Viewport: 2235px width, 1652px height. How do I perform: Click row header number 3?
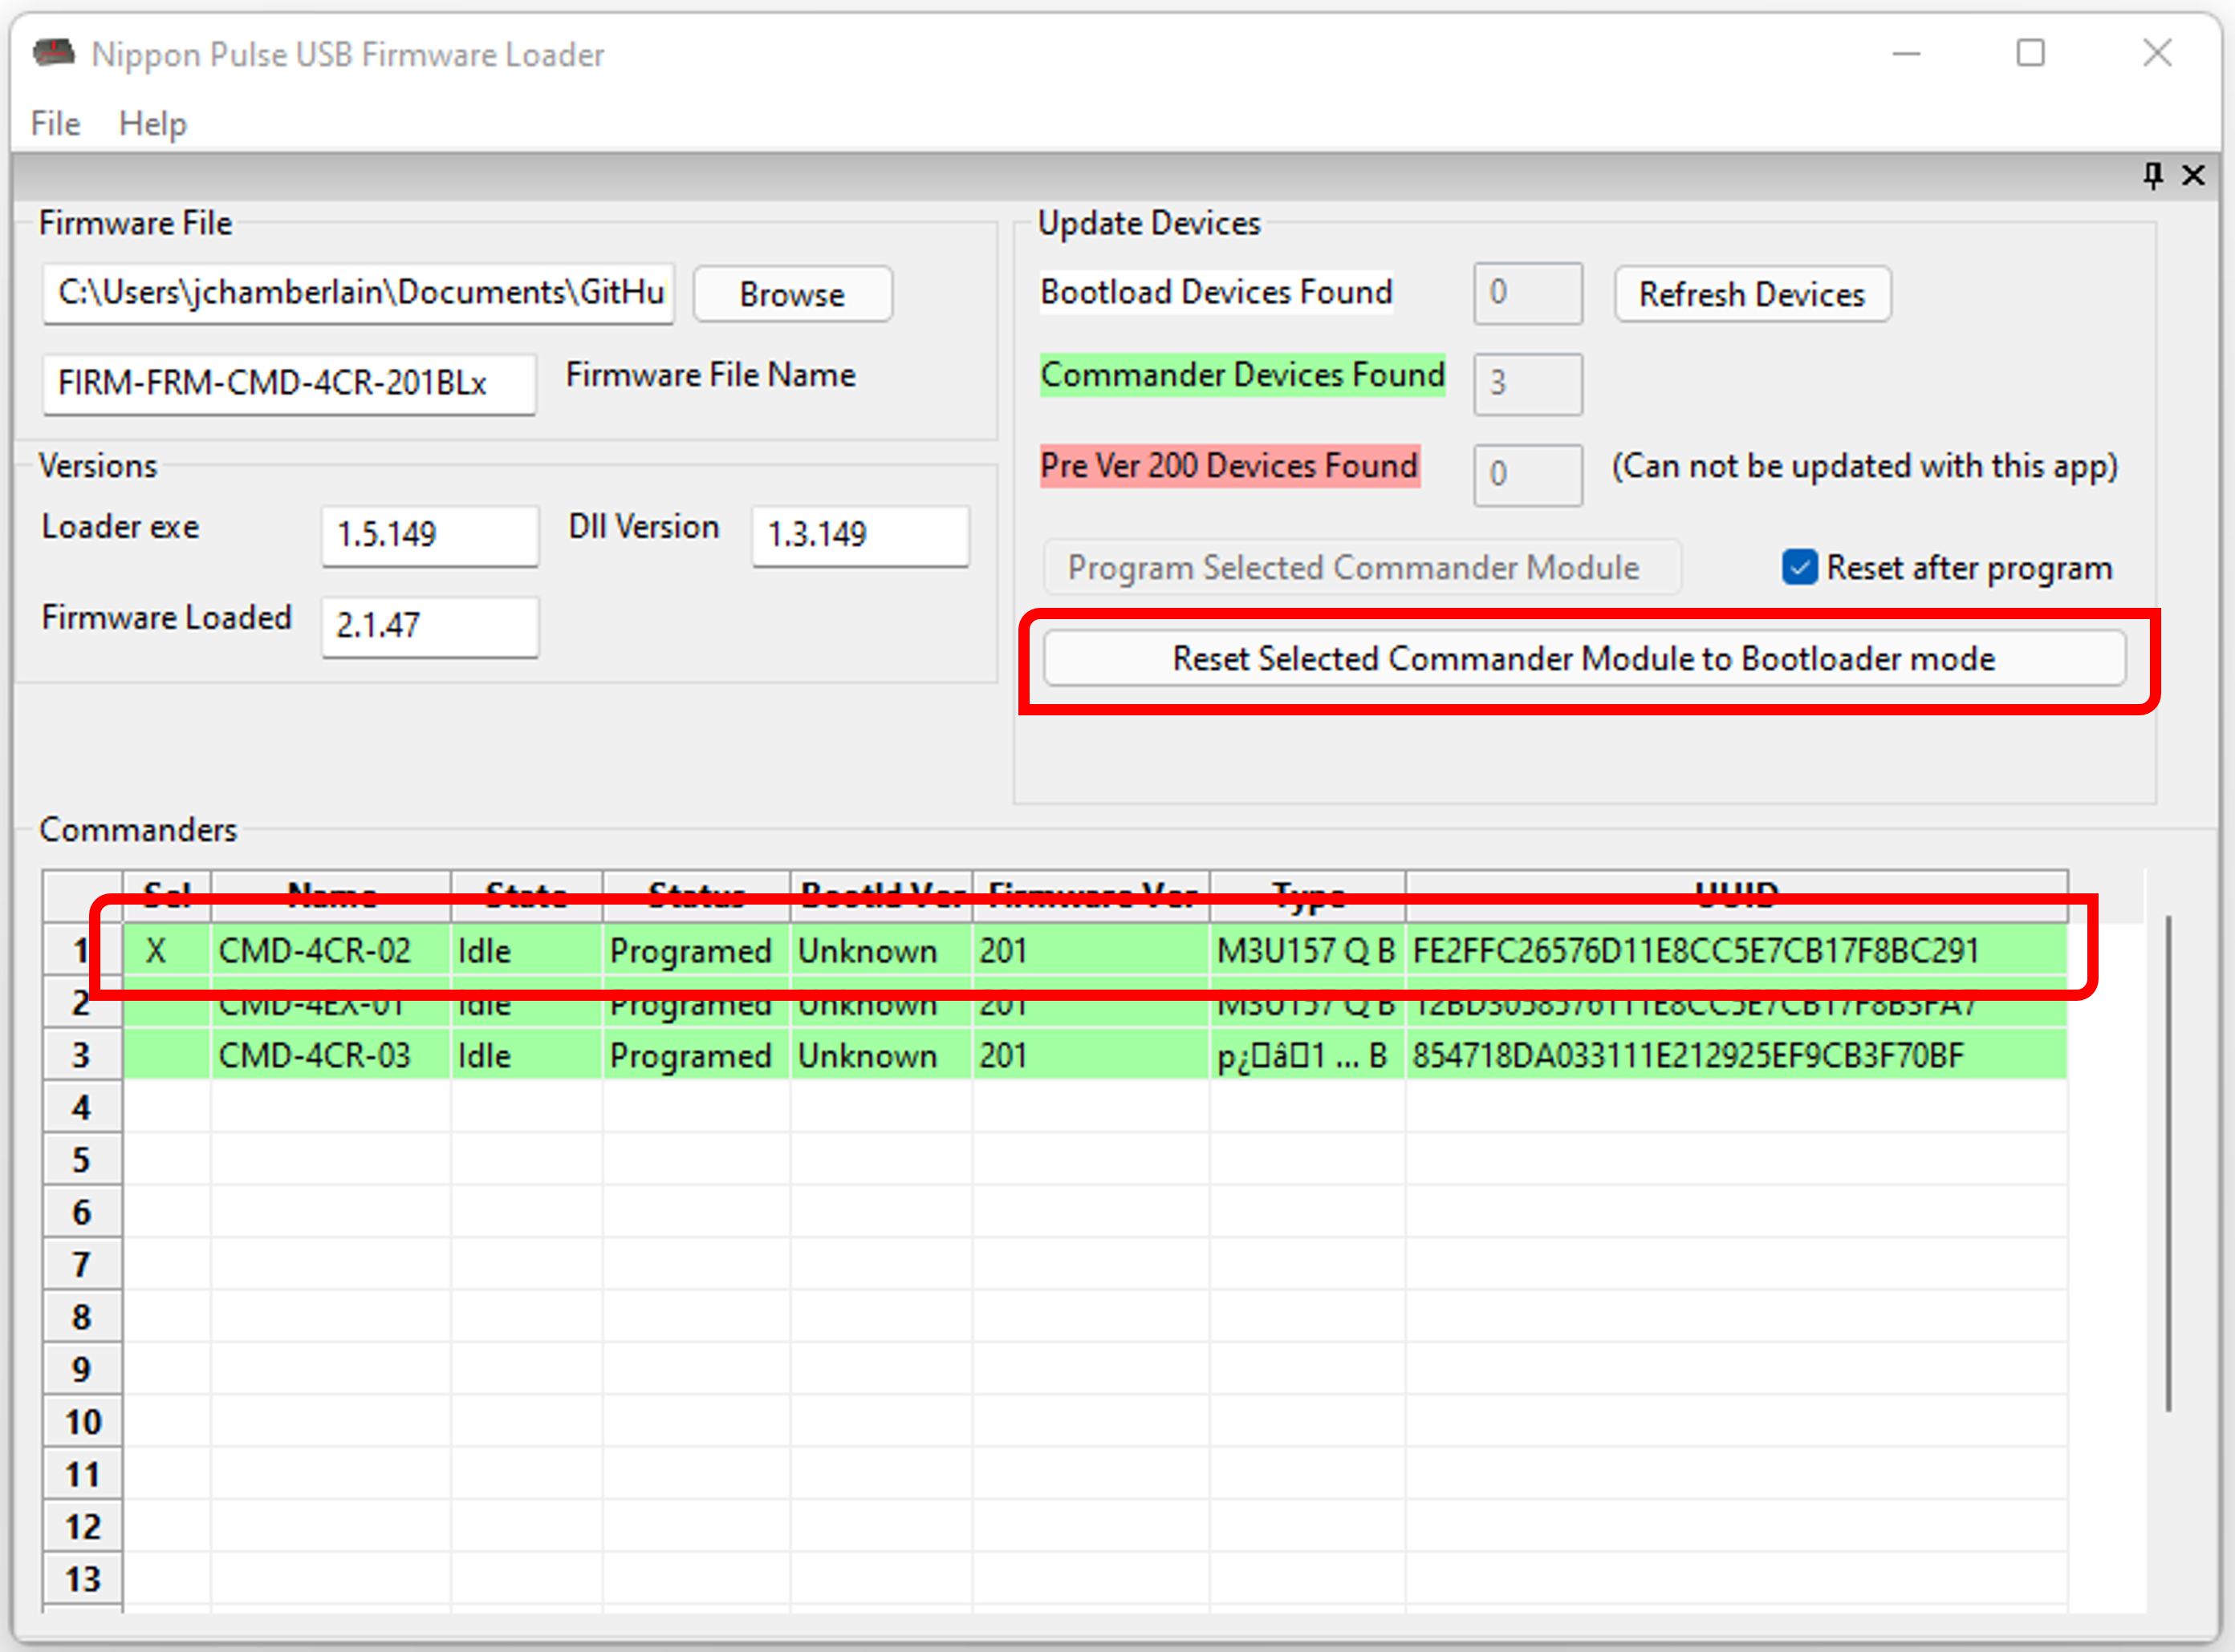[x=83, y=1055]
